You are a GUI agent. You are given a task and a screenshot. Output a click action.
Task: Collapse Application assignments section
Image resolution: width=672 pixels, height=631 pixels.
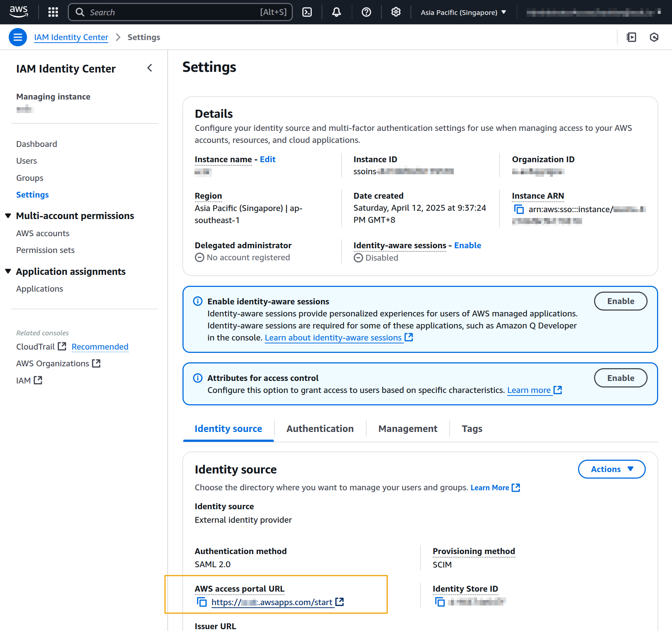click(x=8, y=272)
